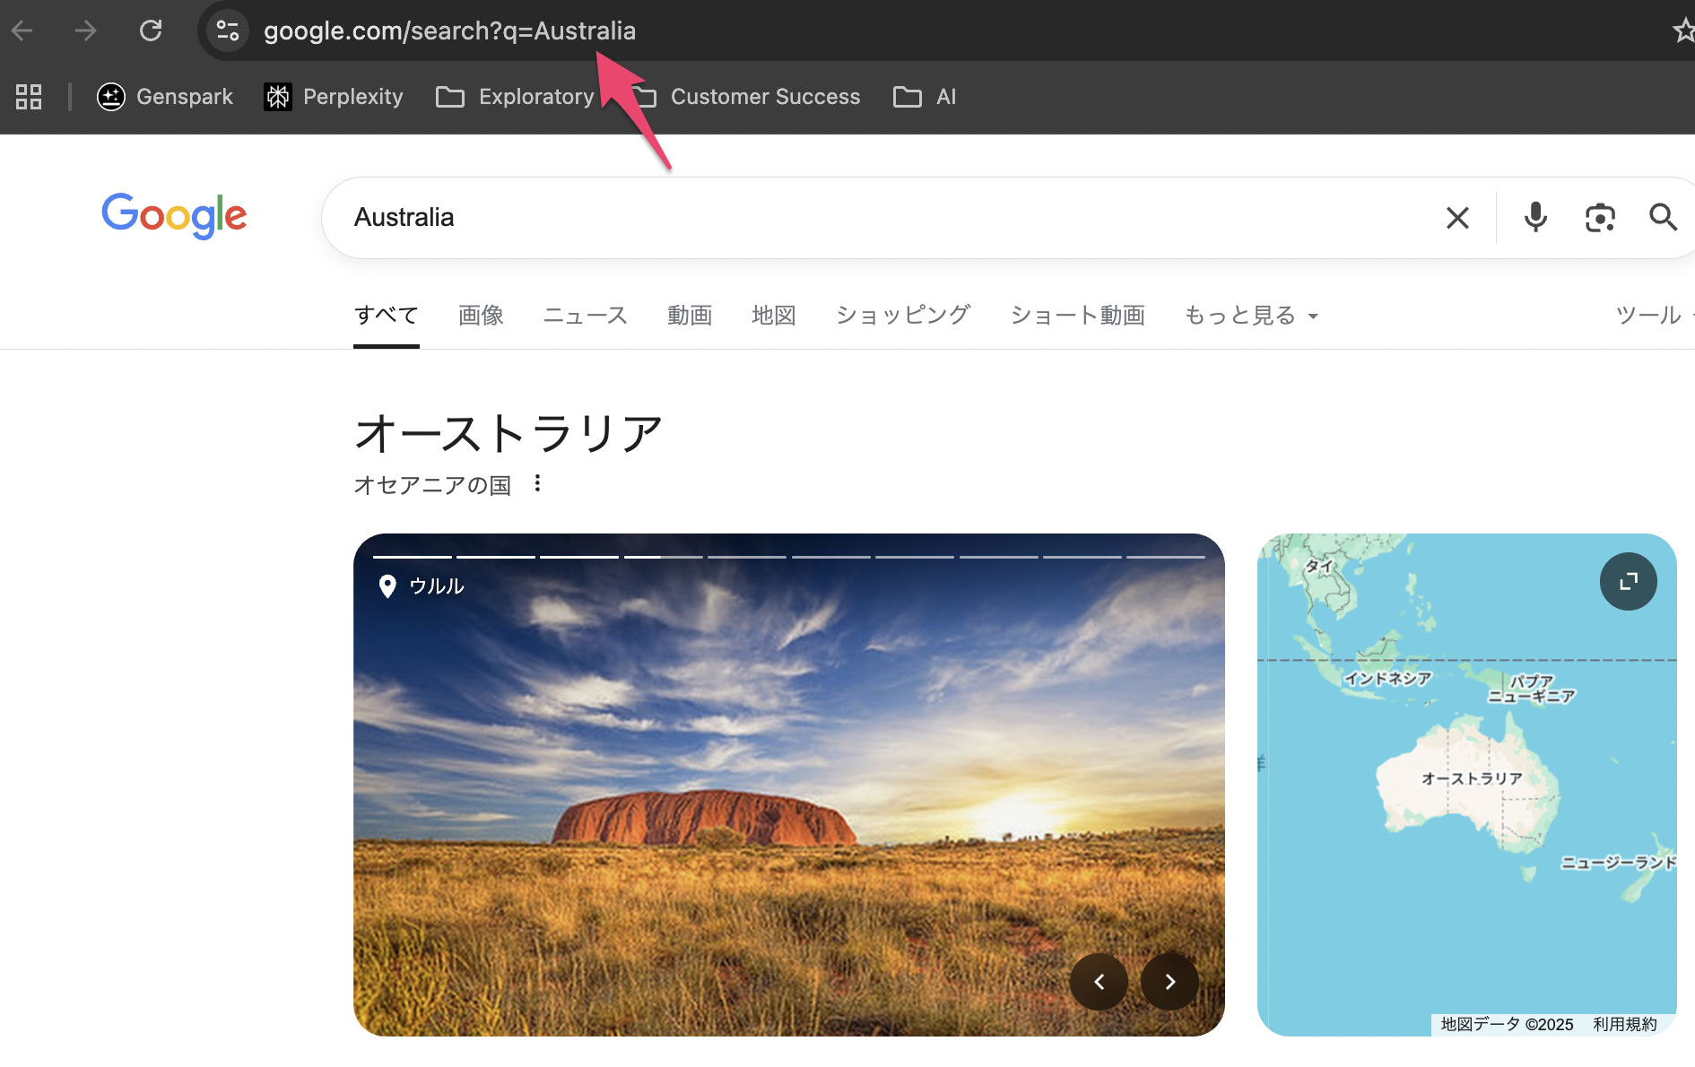
Task: Switch to the ショッピング tab
Action: point(903,316)
